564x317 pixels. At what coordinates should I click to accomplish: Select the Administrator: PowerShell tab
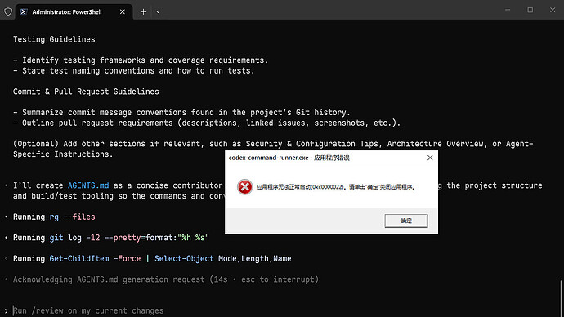click(x=74, y=12)
